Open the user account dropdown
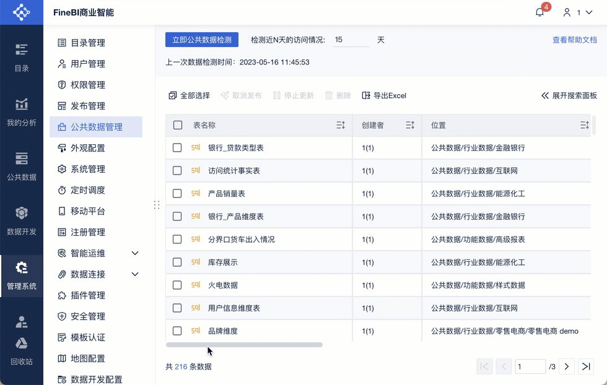Viewport: 607px width, 385px height. pyautogui.click(x=575, y=12)
